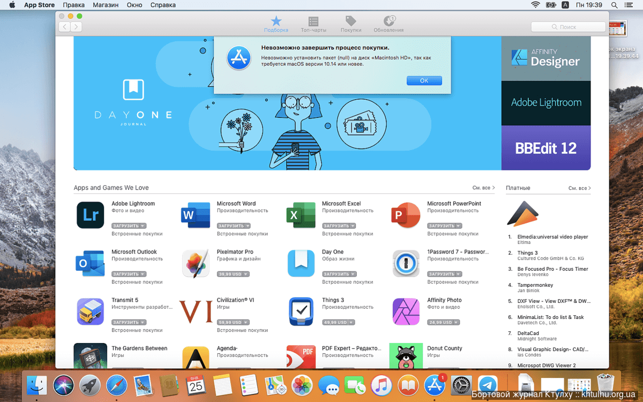Open the Правка menu
643x402 pixels.
pyautogui.click(x=74, y=5)
